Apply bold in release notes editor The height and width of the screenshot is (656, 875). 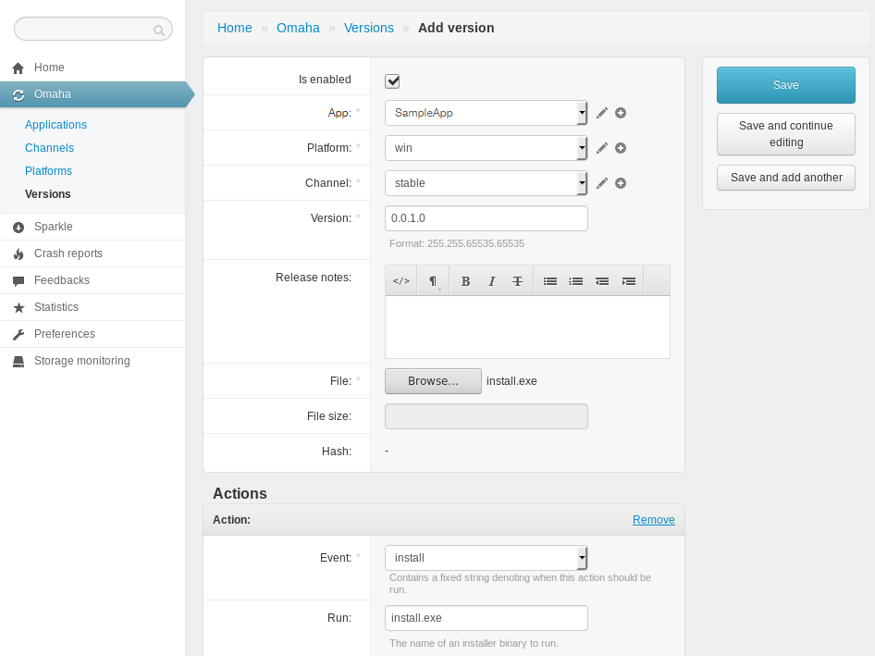click(x=465, y=281)
